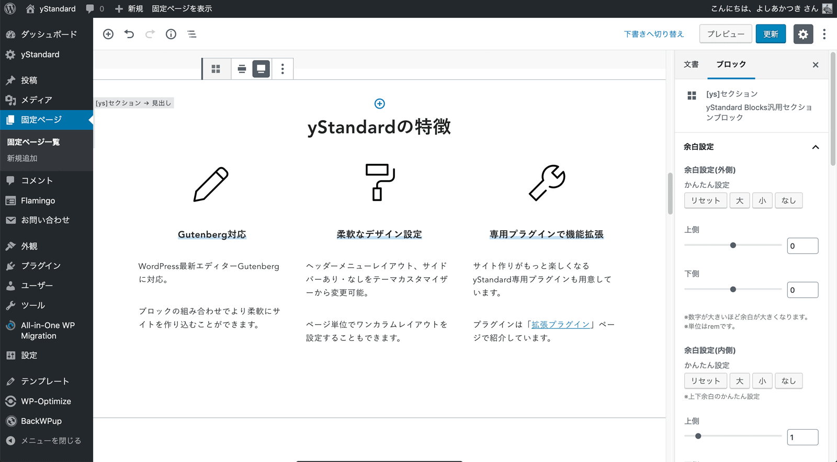Close the settings sidebar

pos(816,65)
